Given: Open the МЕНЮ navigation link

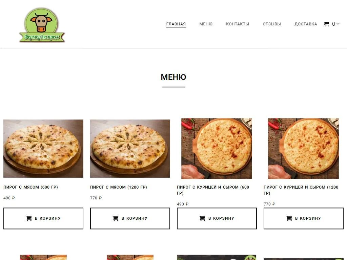Looking at the screenshot, I should tap(206, 24).
